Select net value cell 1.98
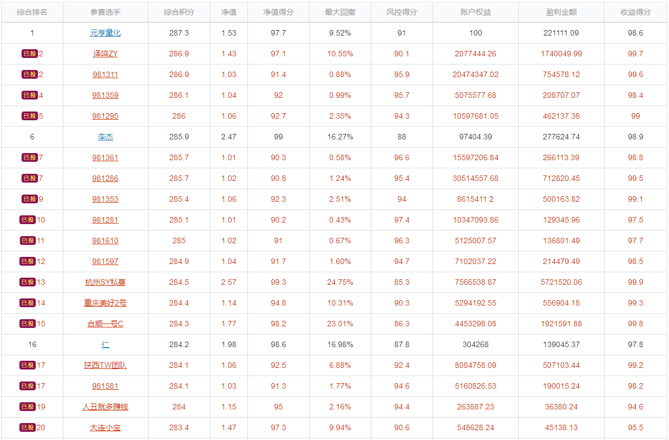Viewport: 669px width, 440px height. tap(229, 344)
